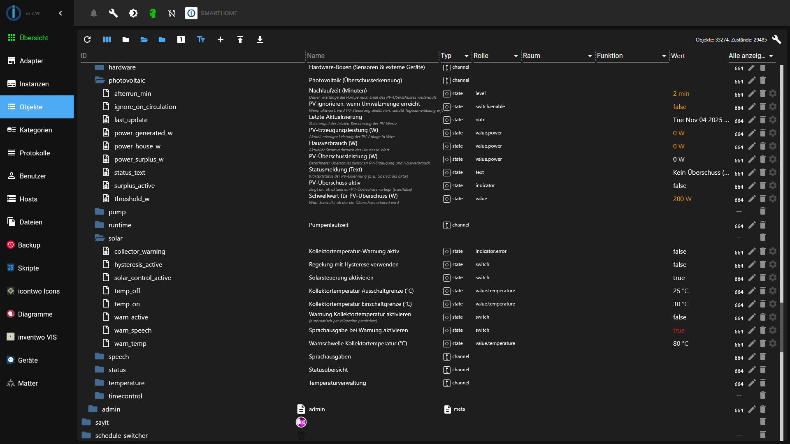Collapse the solar folder

[x=99, y=238]
